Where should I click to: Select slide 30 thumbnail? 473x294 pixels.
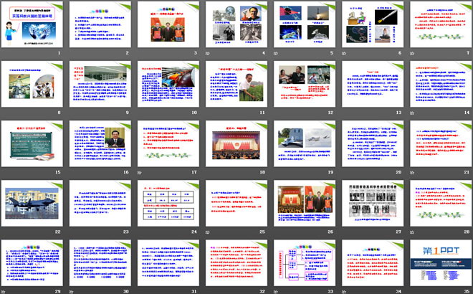(100, 262)
